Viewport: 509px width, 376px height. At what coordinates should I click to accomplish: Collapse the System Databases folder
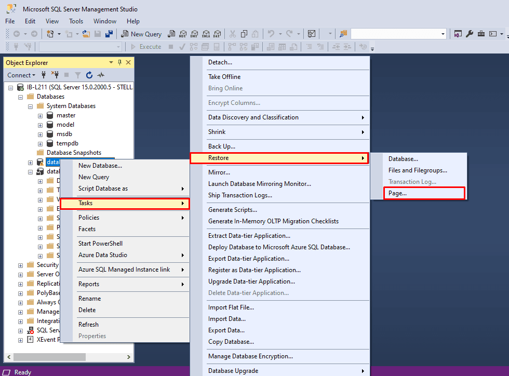click(30, 106)
